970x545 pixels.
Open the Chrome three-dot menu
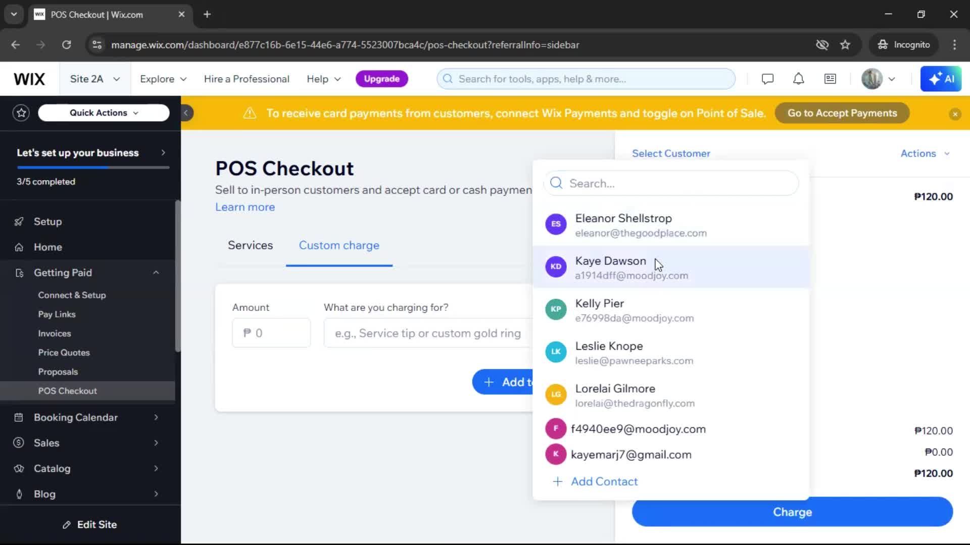click(x=954, y=45)
